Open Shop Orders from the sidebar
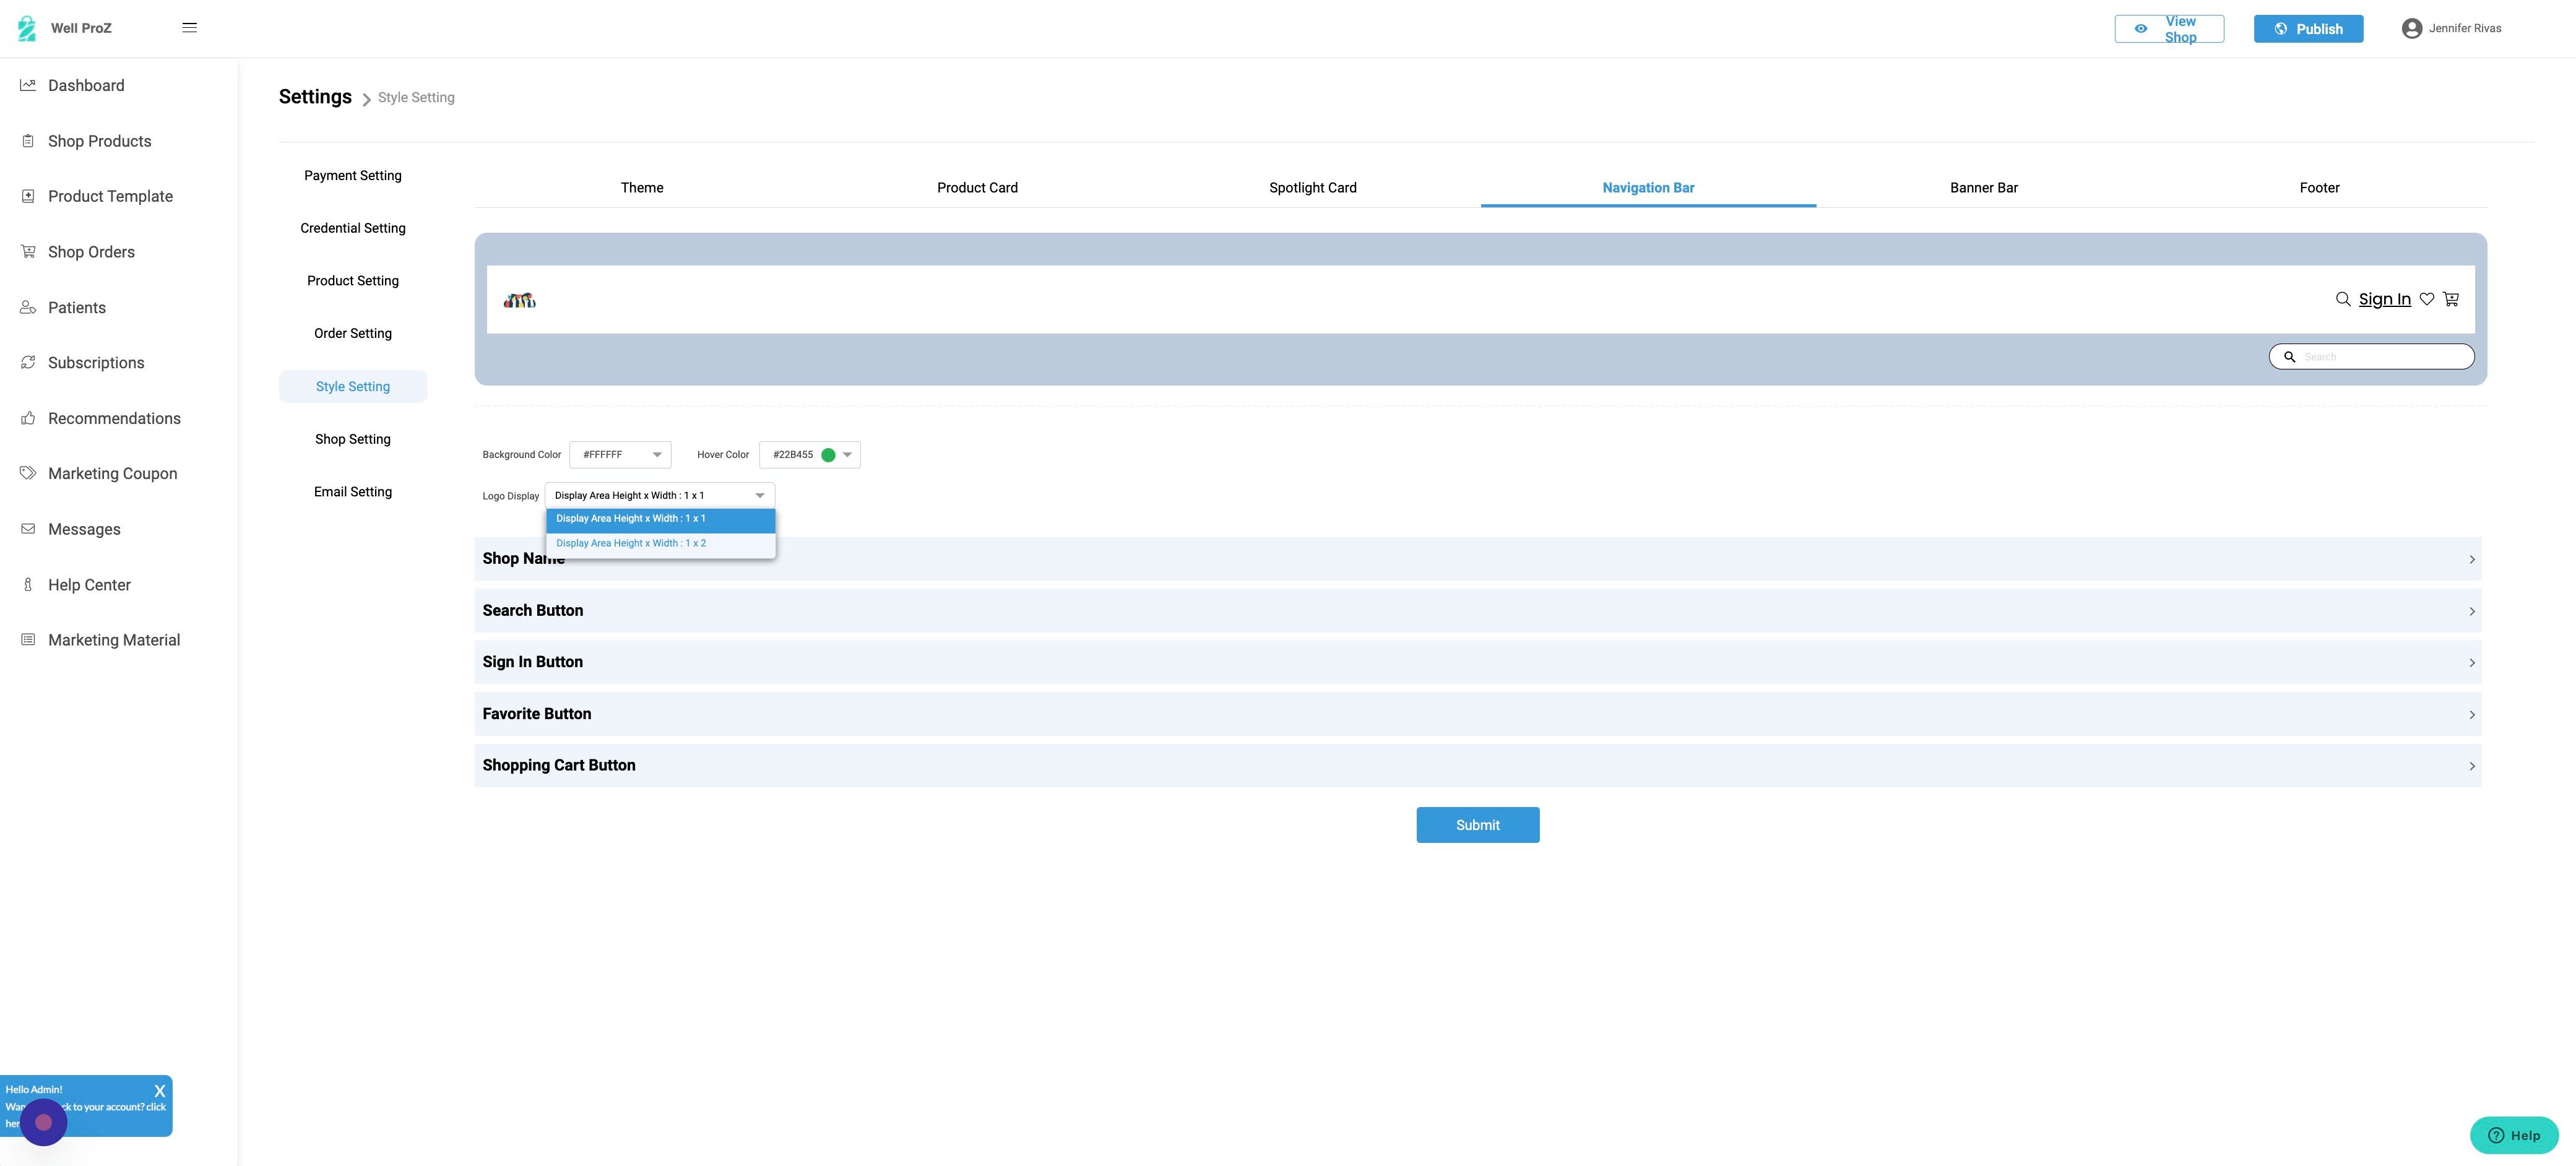This screenshot has width=2576, height=1166. pos(91,252)
